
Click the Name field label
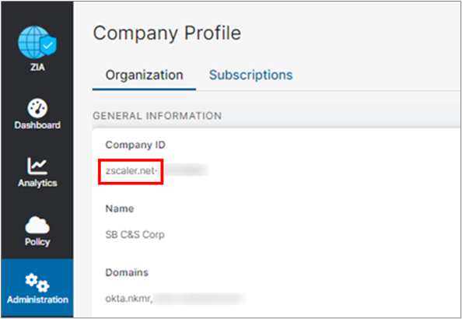pos(120,209)
